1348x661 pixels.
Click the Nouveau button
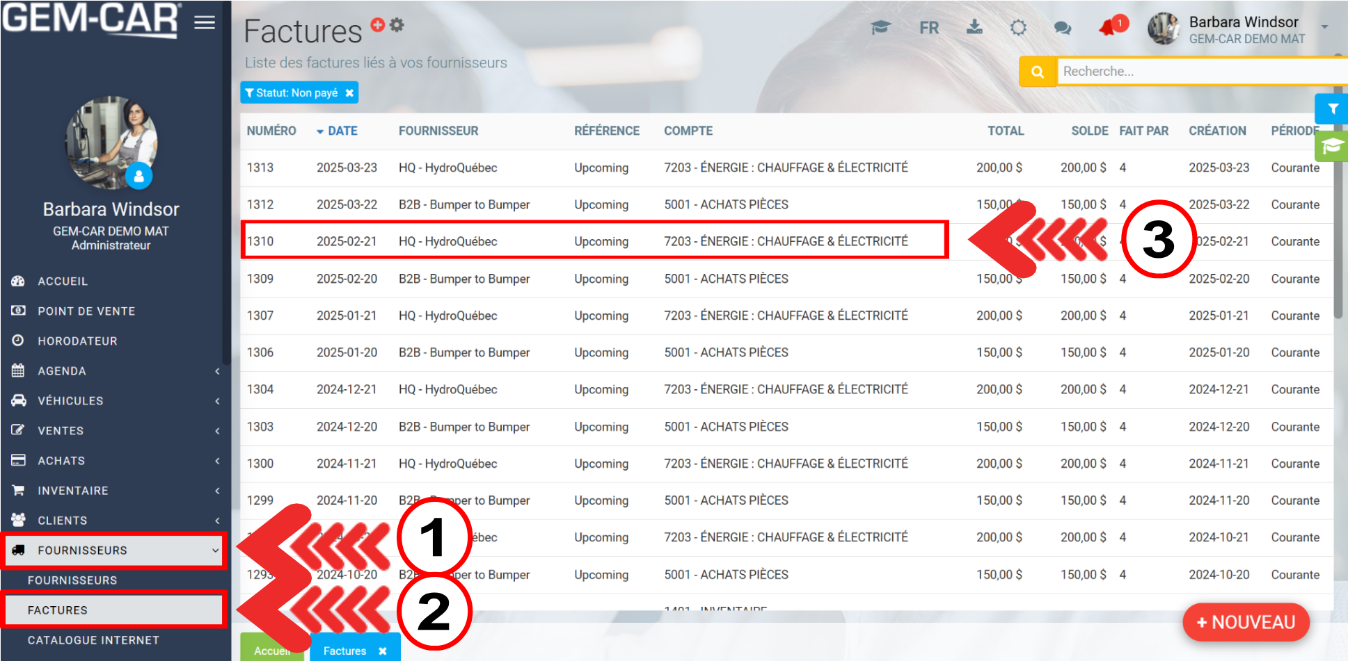pyautogui.click(x=1246, y=622)
